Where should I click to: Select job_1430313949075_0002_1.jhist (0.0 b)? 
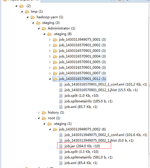(99, 141)
